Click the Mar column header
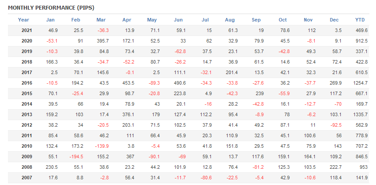376x185 pixels. (101, 20)
